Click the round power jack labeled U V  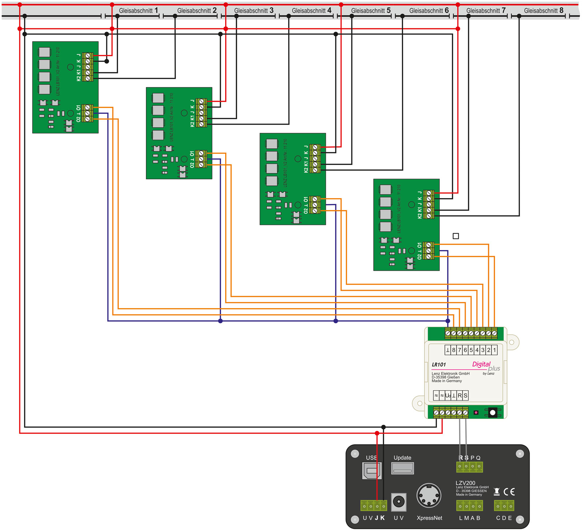pos(399,502)
